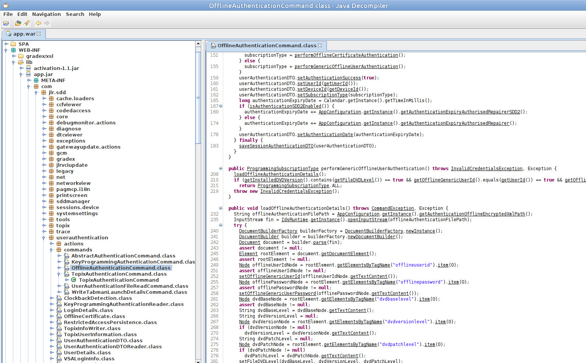Collapse the code fold at line 167

[221, 106]
